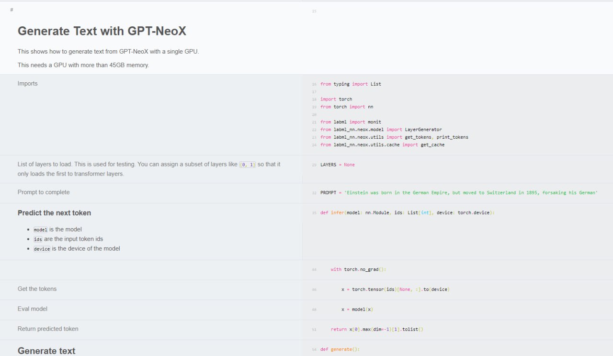
Task: Click the 'model' inline code bullet
Action: (40, 230)
